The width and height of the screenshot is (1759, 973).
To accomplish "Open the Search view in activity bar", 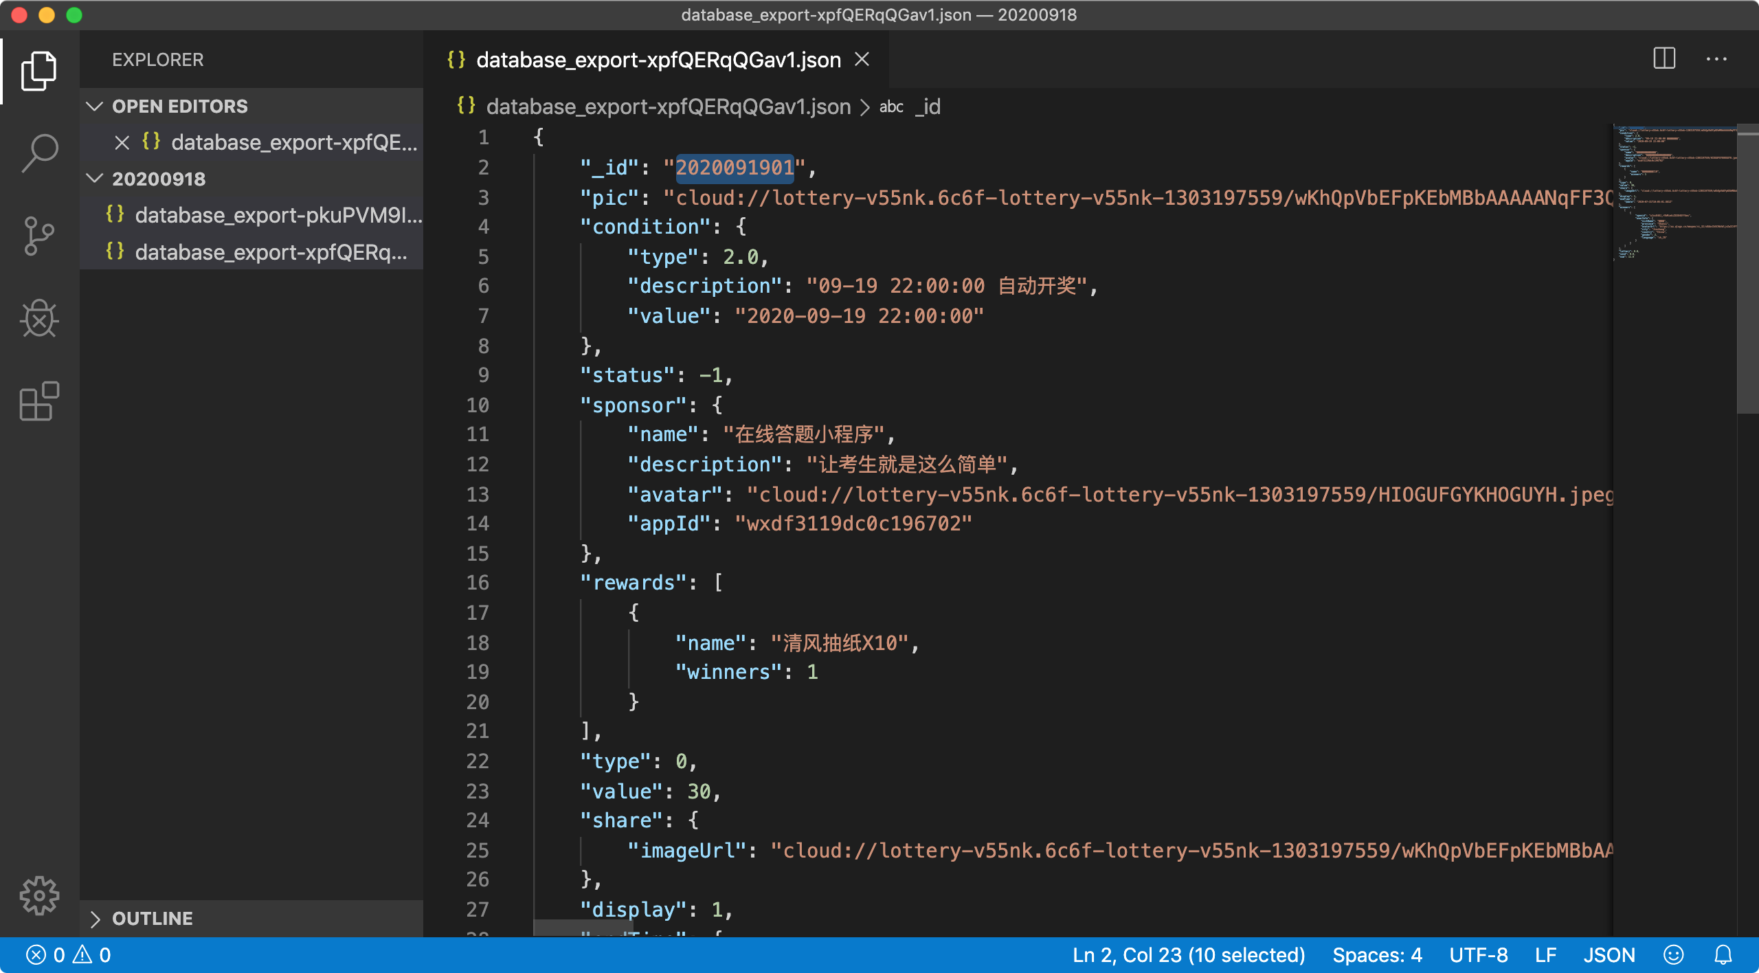I will click(39, 153).
